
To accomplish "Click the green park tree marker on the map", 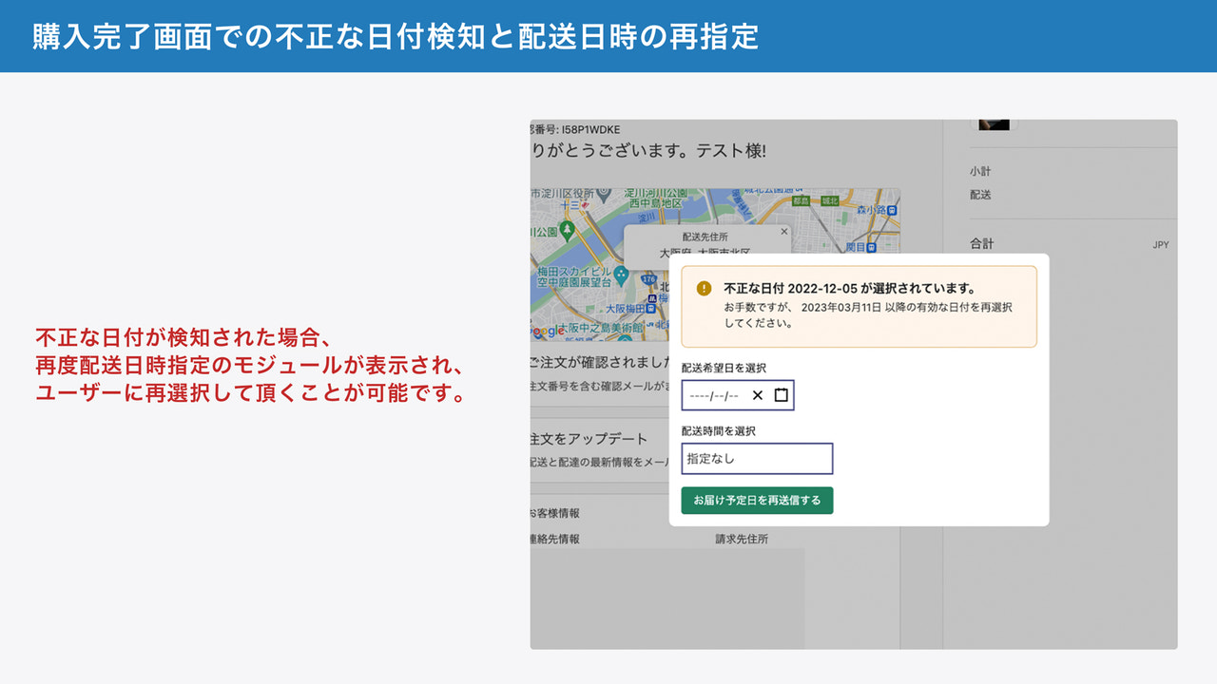I will point(568,232).
